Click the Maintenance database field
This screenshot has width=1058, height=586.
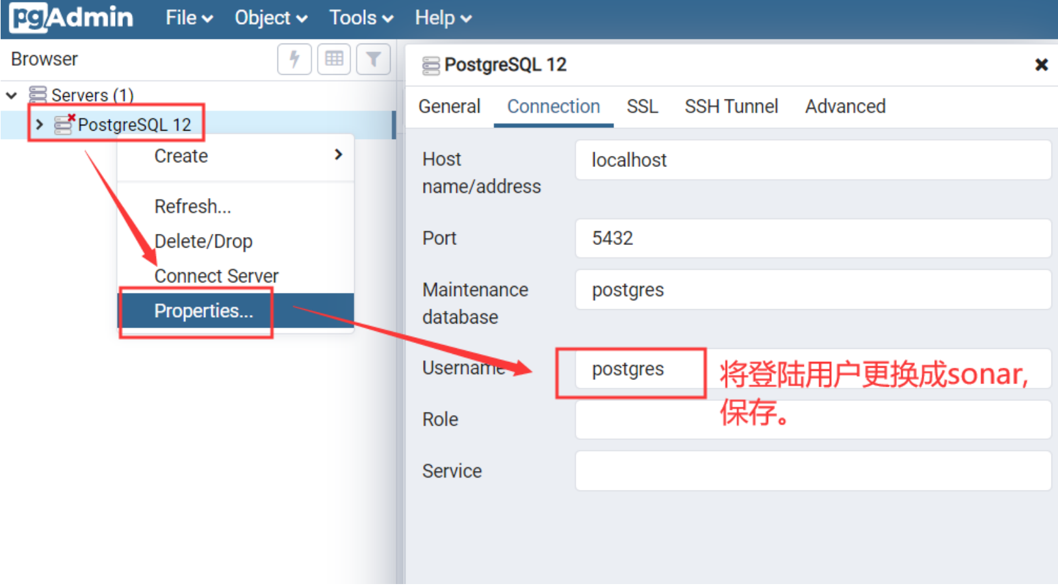(813, 290)
